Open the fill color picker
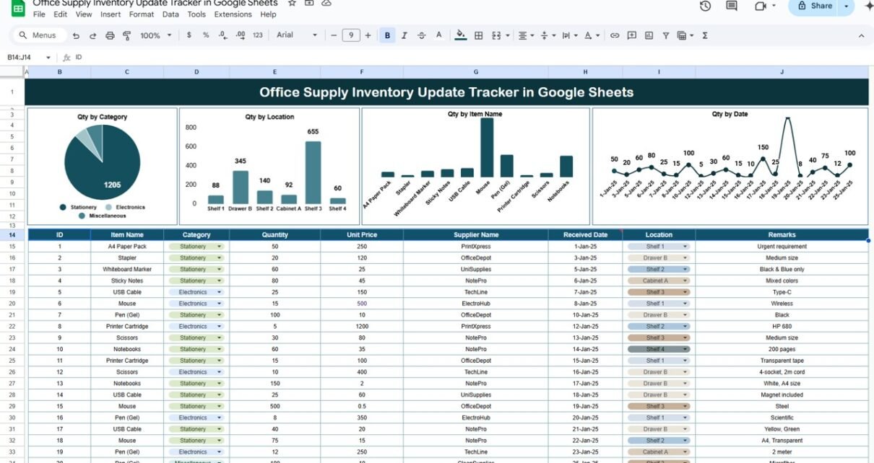 point(461,35)
